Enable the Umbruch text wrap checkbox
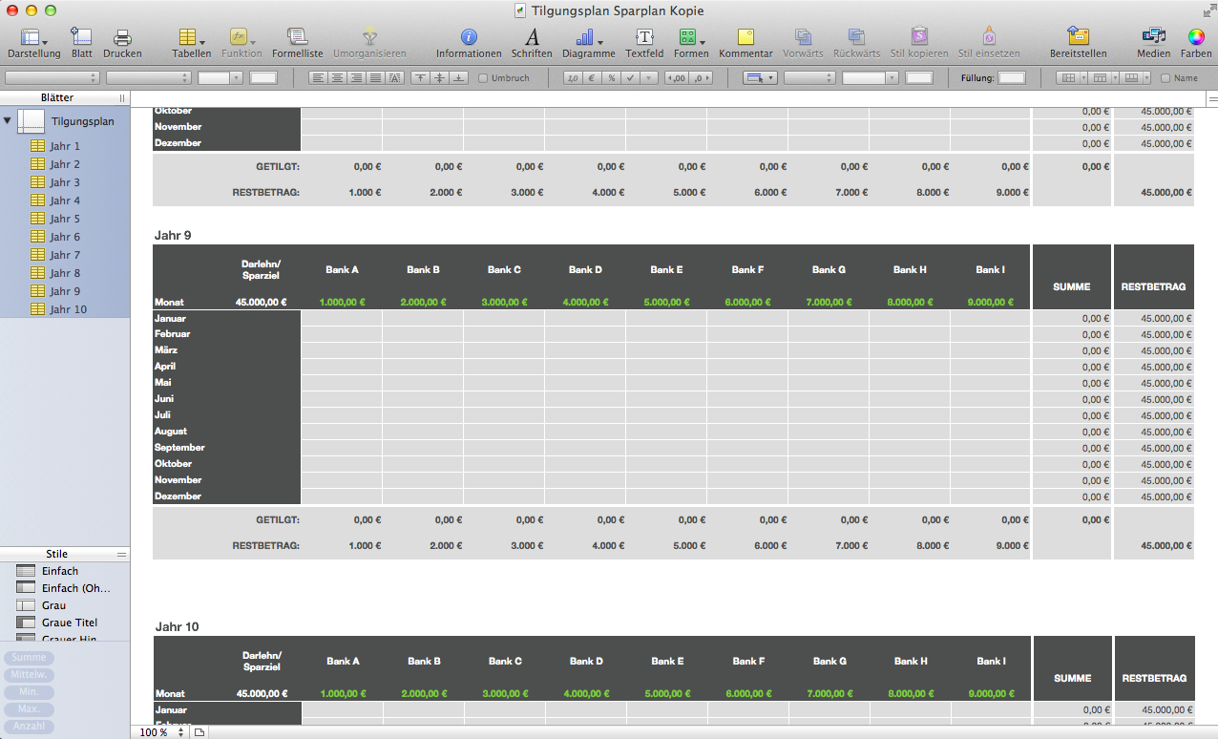1218x739 pixels. [483, 78]
